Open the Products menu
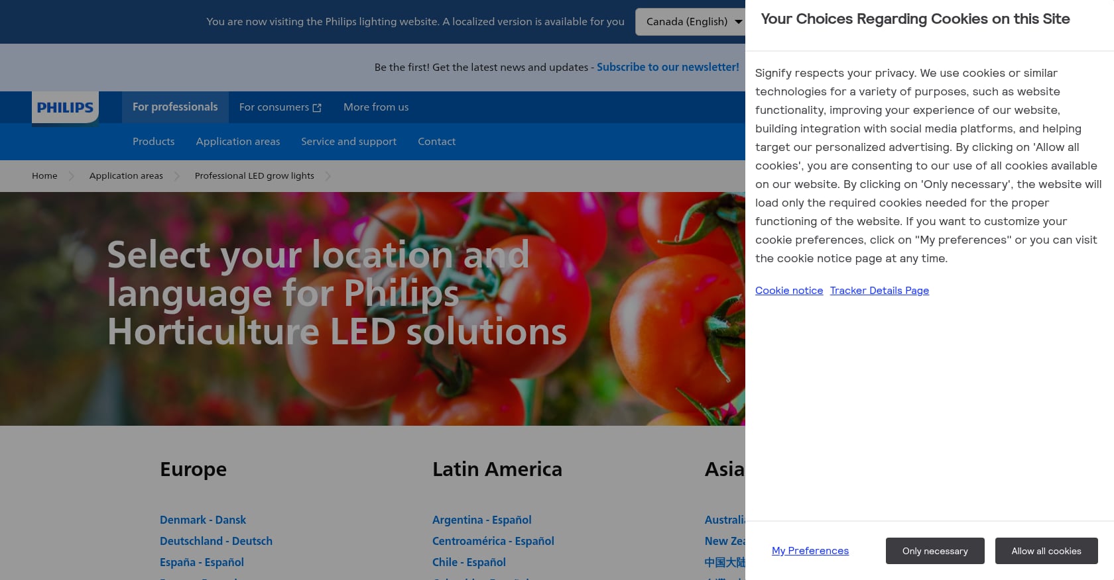This screenshot has height=580, width=1114. point(154,142)
